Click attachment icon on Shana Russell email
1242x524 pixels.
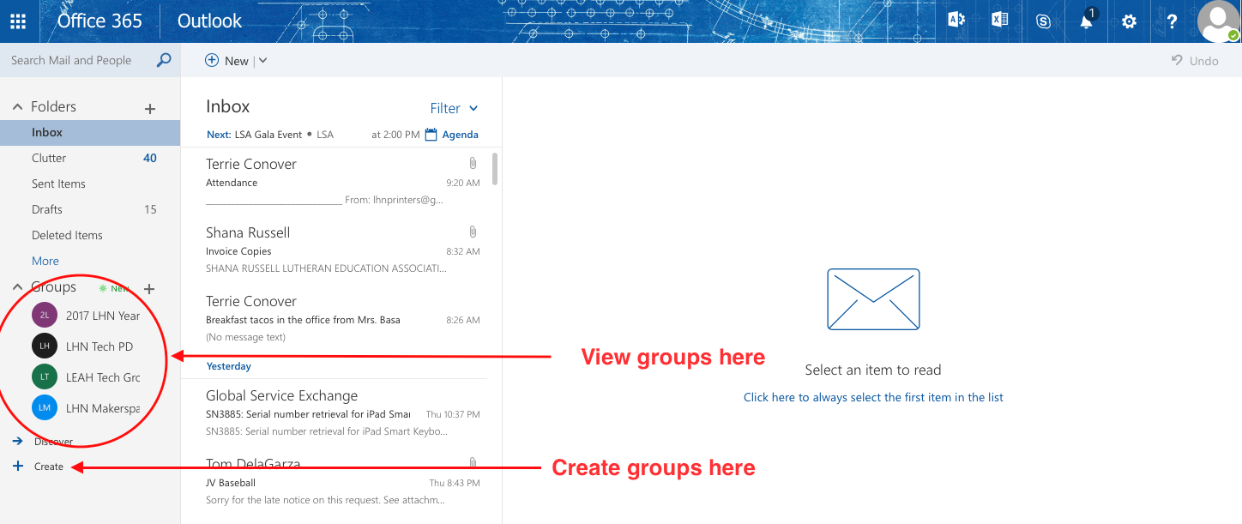tap(473, 232)
